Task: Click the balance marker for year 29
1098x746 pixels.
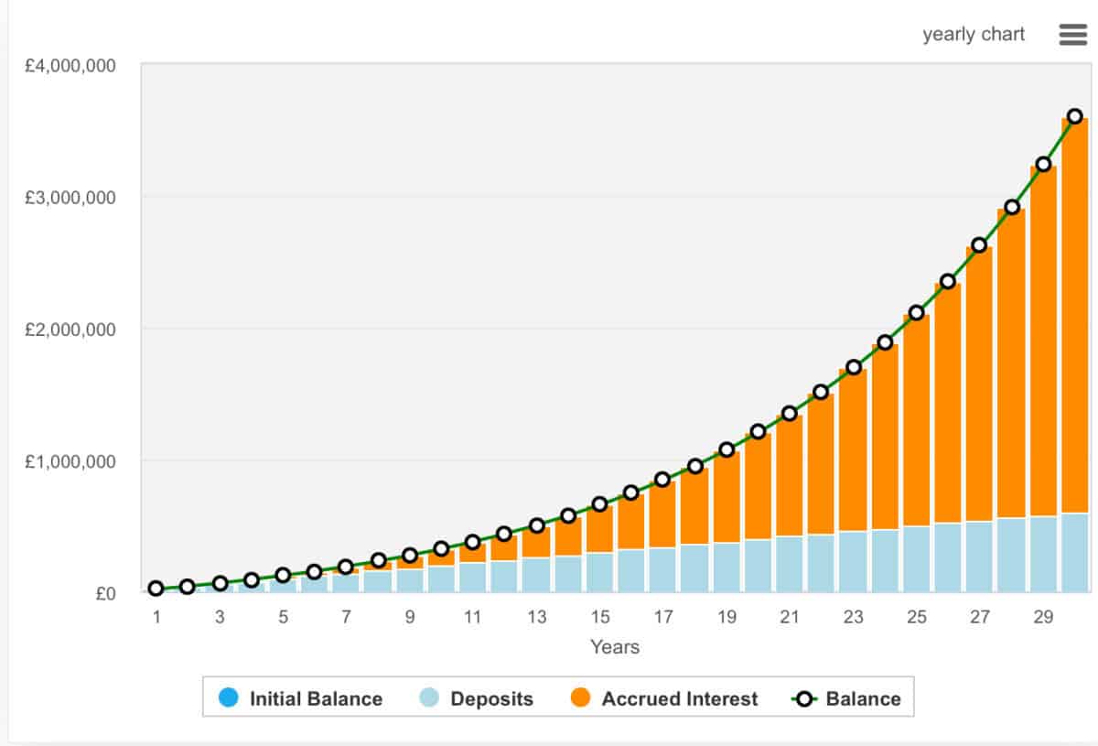Action: 1043,165
